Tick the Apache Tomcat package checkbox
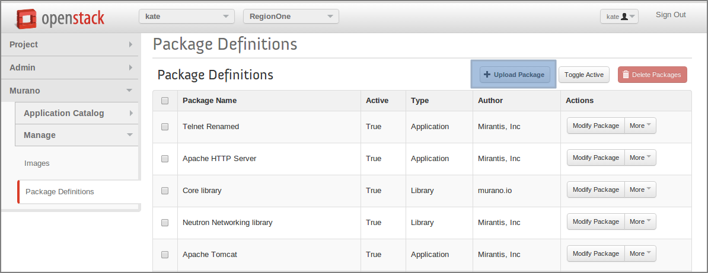This screenshot has width=708, height=273. tap(165, 255)
